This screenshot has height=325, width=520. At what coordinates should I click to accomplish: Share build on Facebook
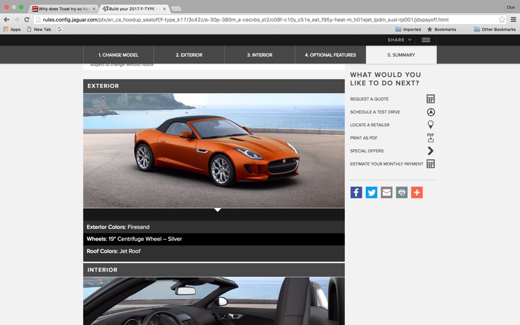click(x=356, y=193)
